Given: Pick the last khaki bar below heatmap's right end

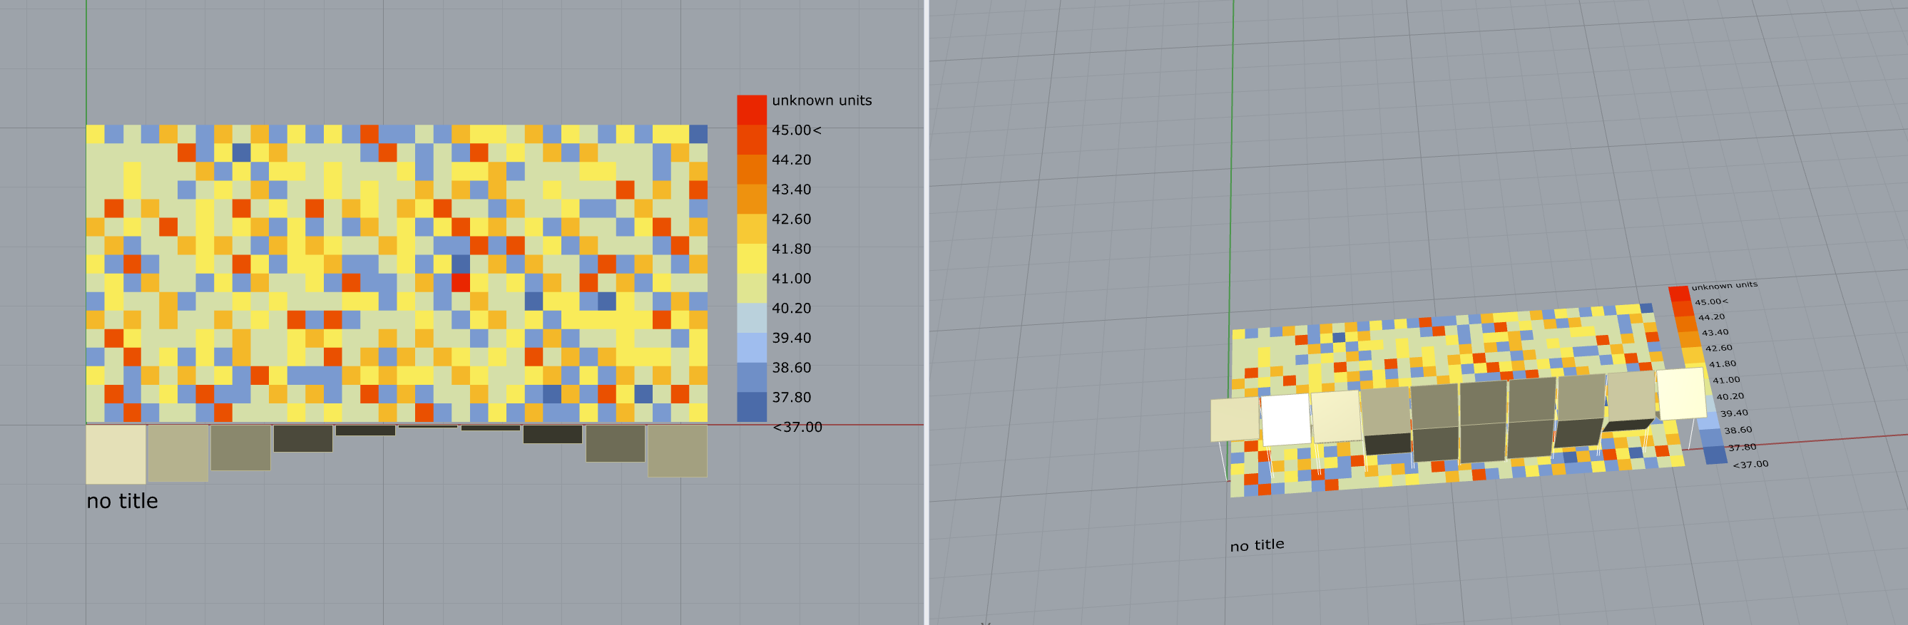Looking at the screenshot, I should click(x=677, y=450).
